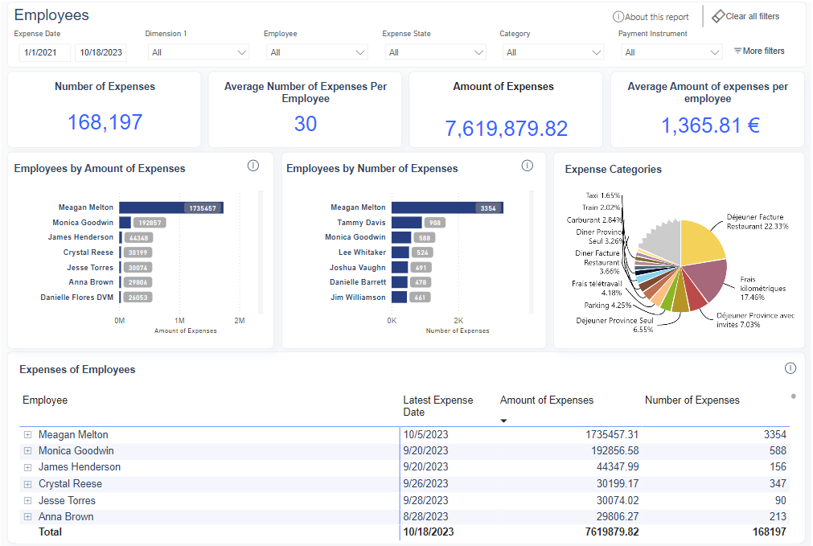The height and width of the screenshot is (546, 813).
Task: Click the More filters icon
Action: click(x=737, y=51)
